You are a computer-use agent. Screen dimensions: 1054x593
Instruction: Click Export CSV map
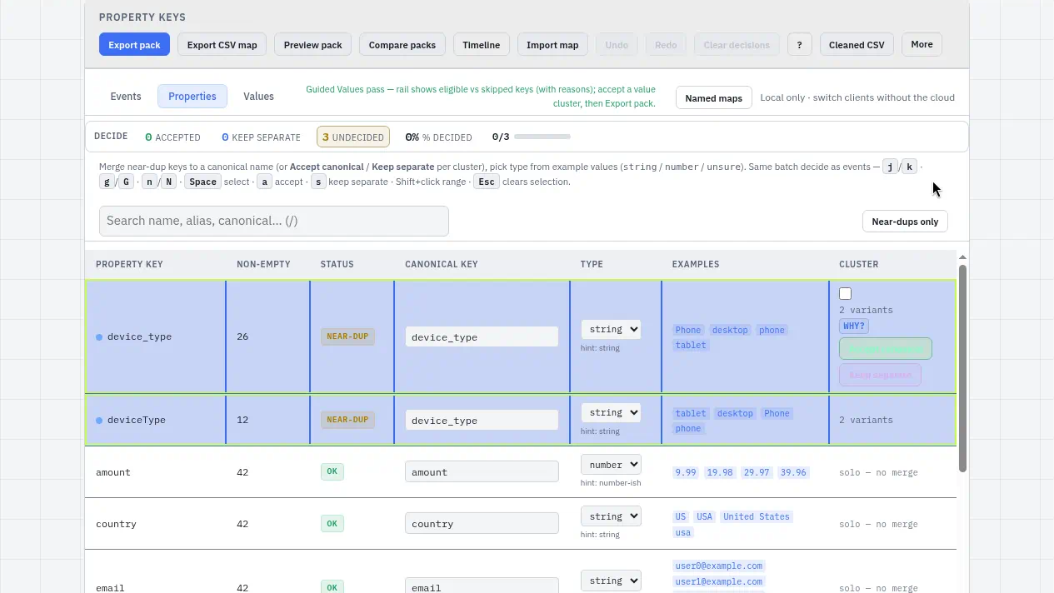pos(222,45)
